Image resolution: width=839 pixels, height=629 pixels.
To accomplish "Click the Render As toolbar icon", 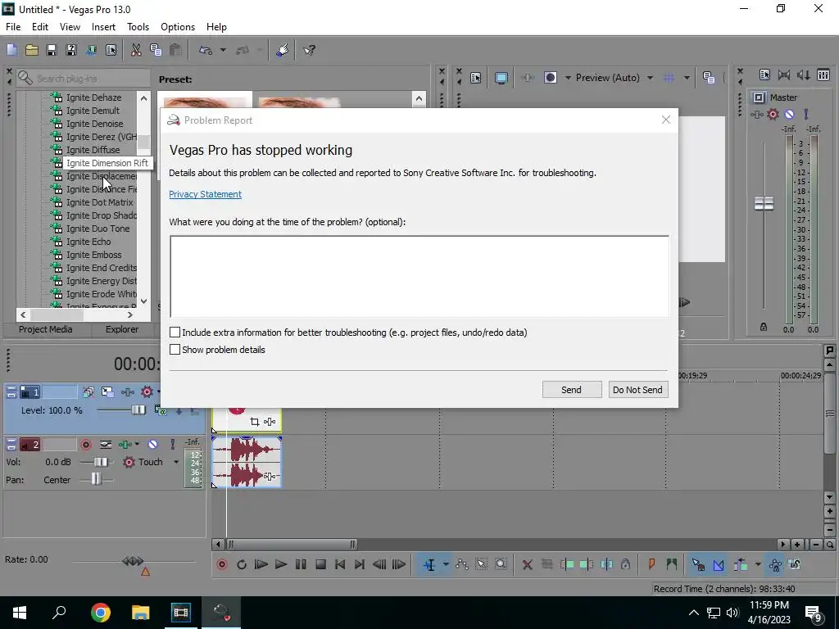I will coord(91,50).
